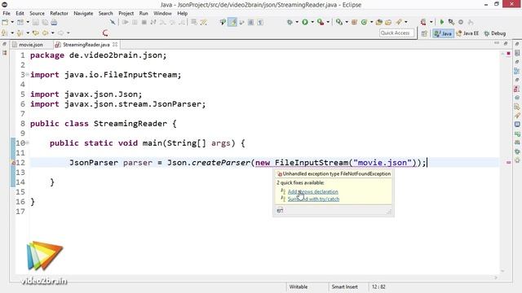
Task: Click the Save toolbar icon
Action: point(36,22)
